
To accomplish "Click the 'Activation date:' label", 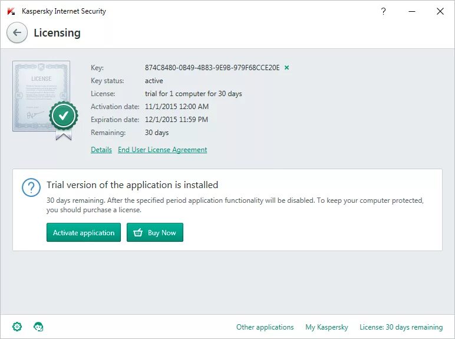I will pos(115,107).
